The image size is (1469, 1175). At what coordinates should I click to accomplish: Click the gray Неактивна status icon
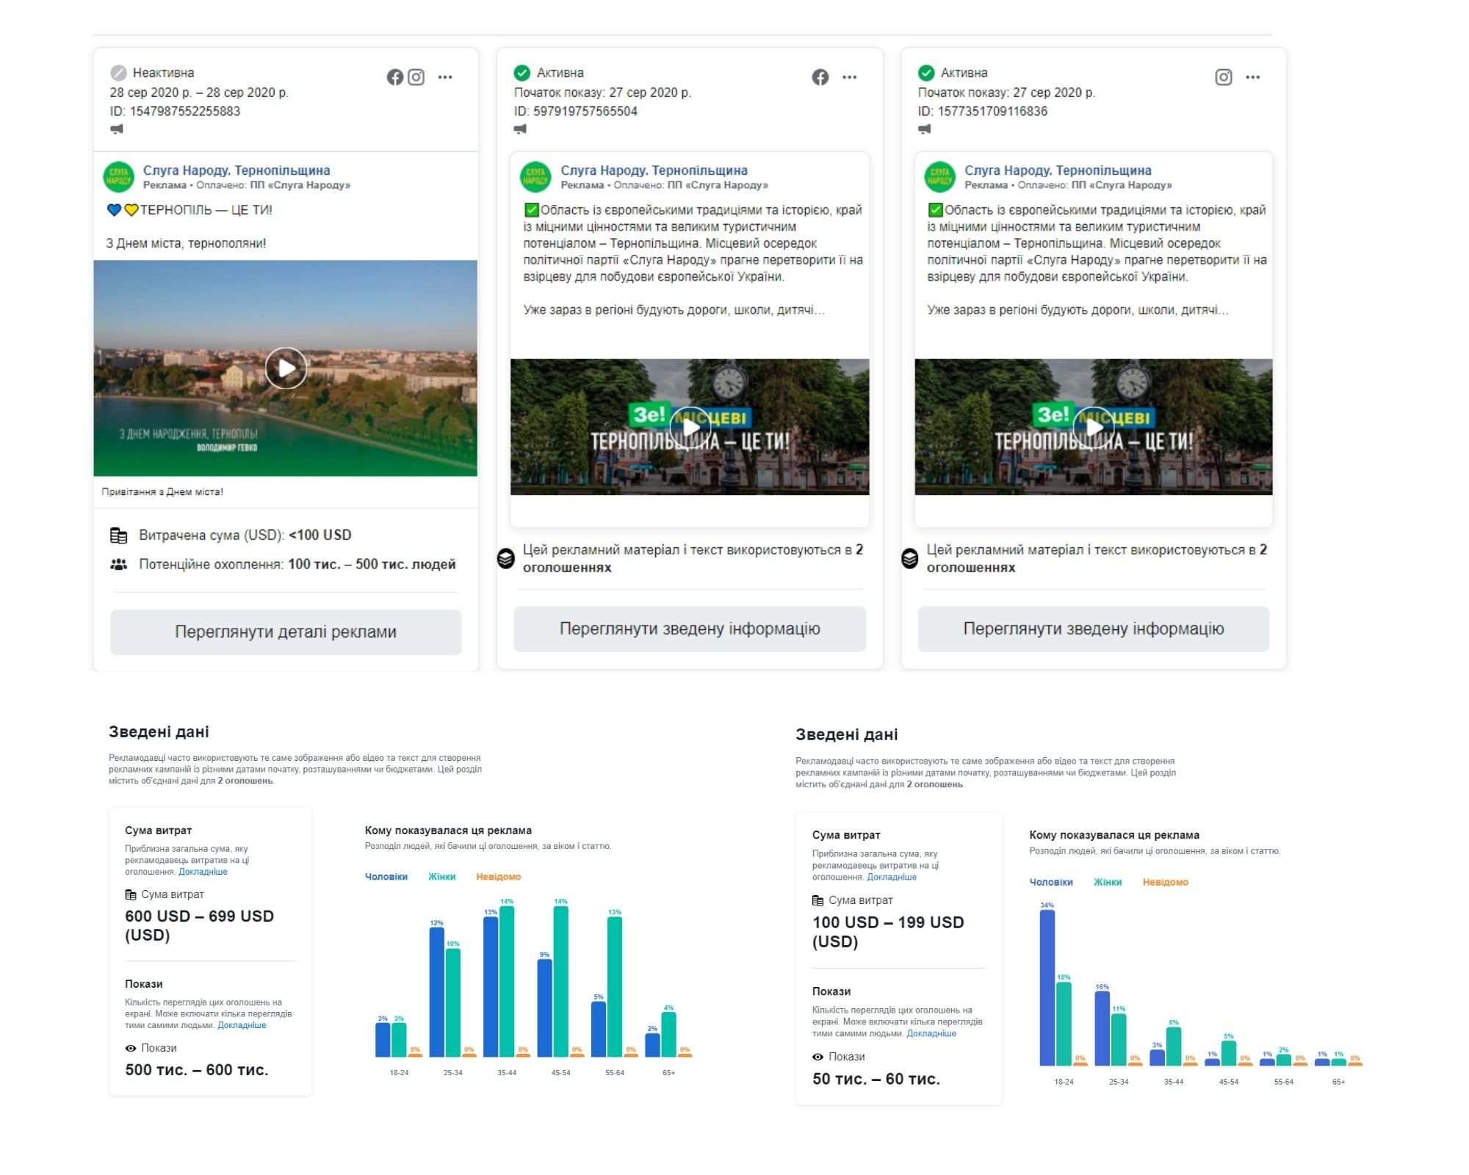coord(118,73)
